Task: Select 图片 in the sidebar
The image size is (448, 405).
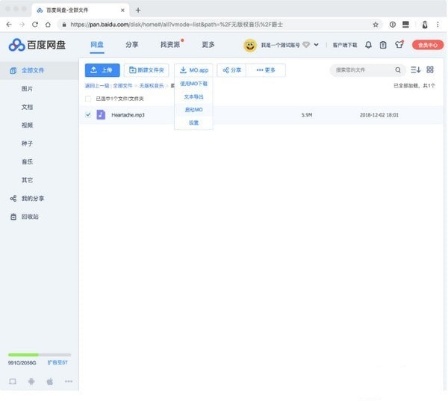Action: tap(27, 89)
